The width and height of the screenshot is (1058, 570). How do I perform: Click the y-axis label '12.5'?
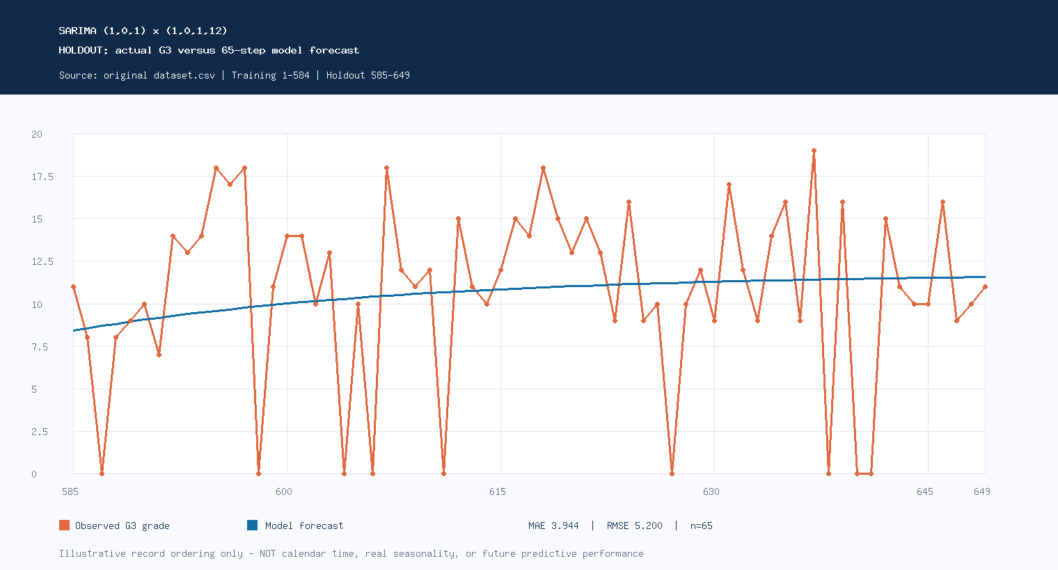(42, 261)
